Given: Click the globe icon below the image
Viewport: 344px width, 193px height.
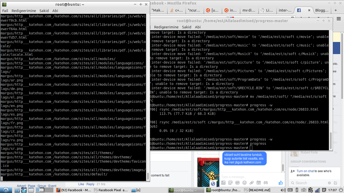Looking at the screenshot, I should (x=213, y=183).
